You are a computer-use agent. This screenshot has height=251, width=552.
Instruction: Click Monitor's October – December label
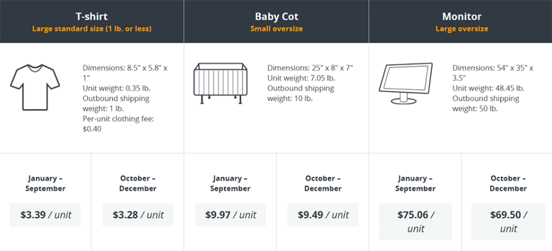[x=508, y=183]
